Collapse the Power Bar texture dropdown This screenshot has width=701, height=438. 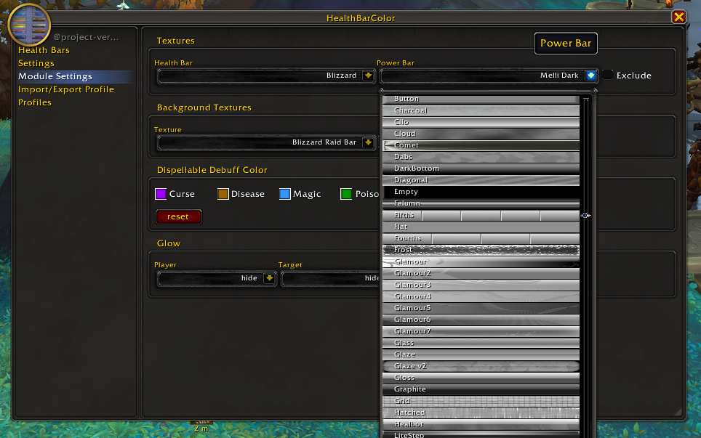coord(591,75)
